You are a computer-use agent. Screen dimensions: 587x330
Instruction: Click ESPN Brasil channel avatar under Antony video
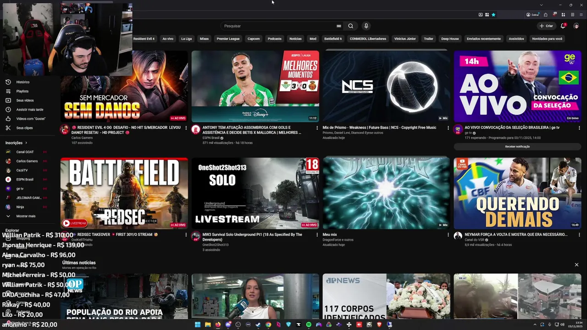tap(196, 129)
